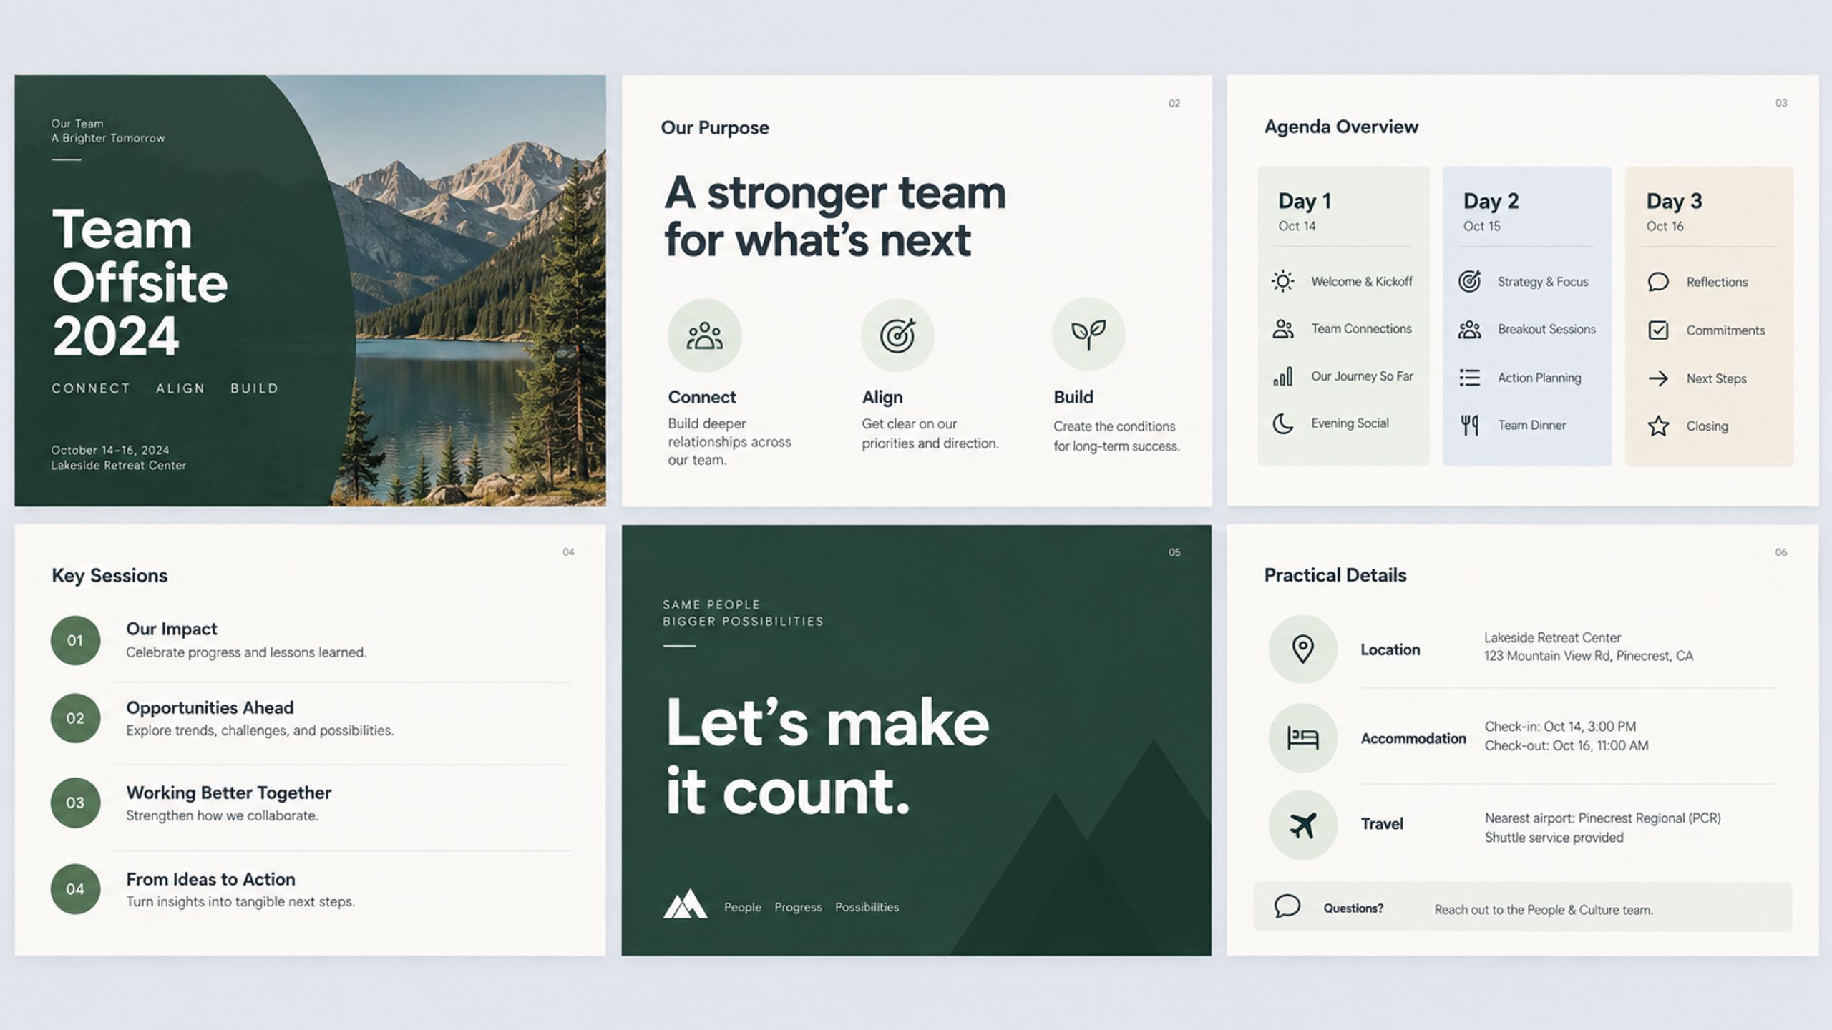Click the fork and knife Team Dinner icon
Image resolution: width=1832 pixels, height=1030 pixels.
[1470, 425]
